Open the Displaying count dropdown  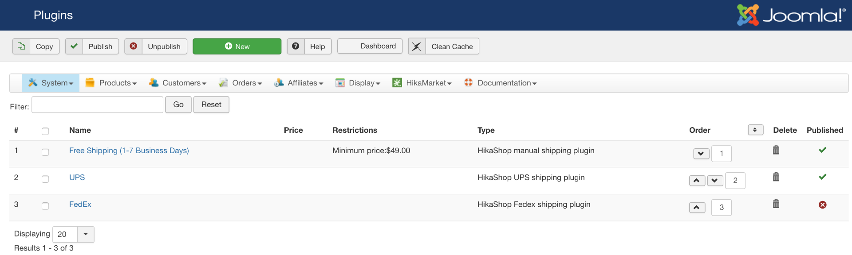(x=73, y=234)
